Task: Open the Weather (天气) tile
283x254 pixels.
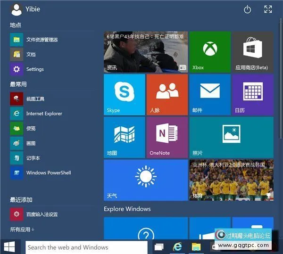Action: 145,180
